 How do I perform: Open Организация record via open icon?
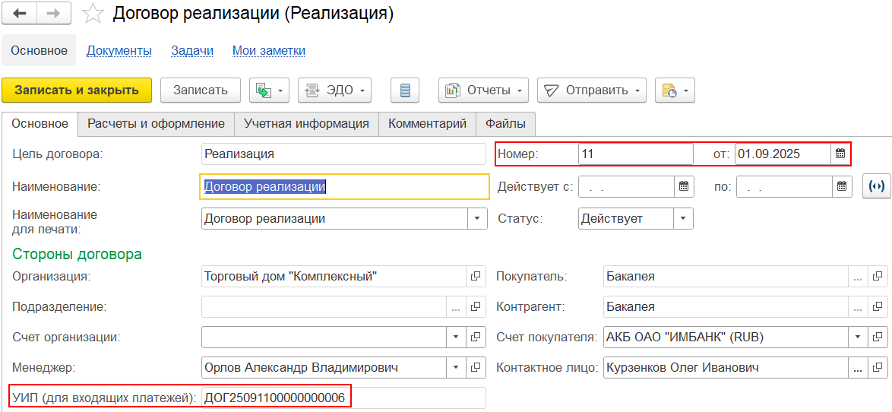click(x=476, y=277)
